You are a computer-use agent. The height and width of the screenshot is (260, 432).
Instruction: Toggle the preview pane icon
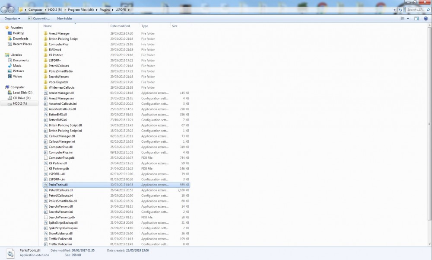click(x=416, y=19)
